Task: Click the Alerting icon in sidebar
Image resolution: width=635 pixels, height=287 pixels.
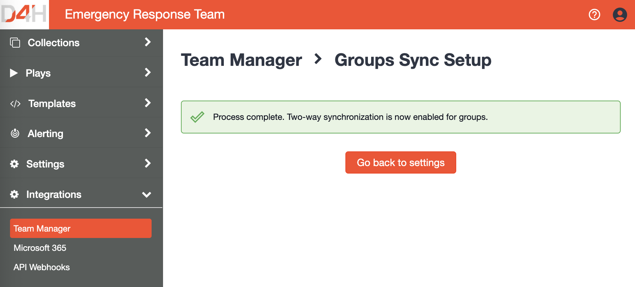Action: 15,133
